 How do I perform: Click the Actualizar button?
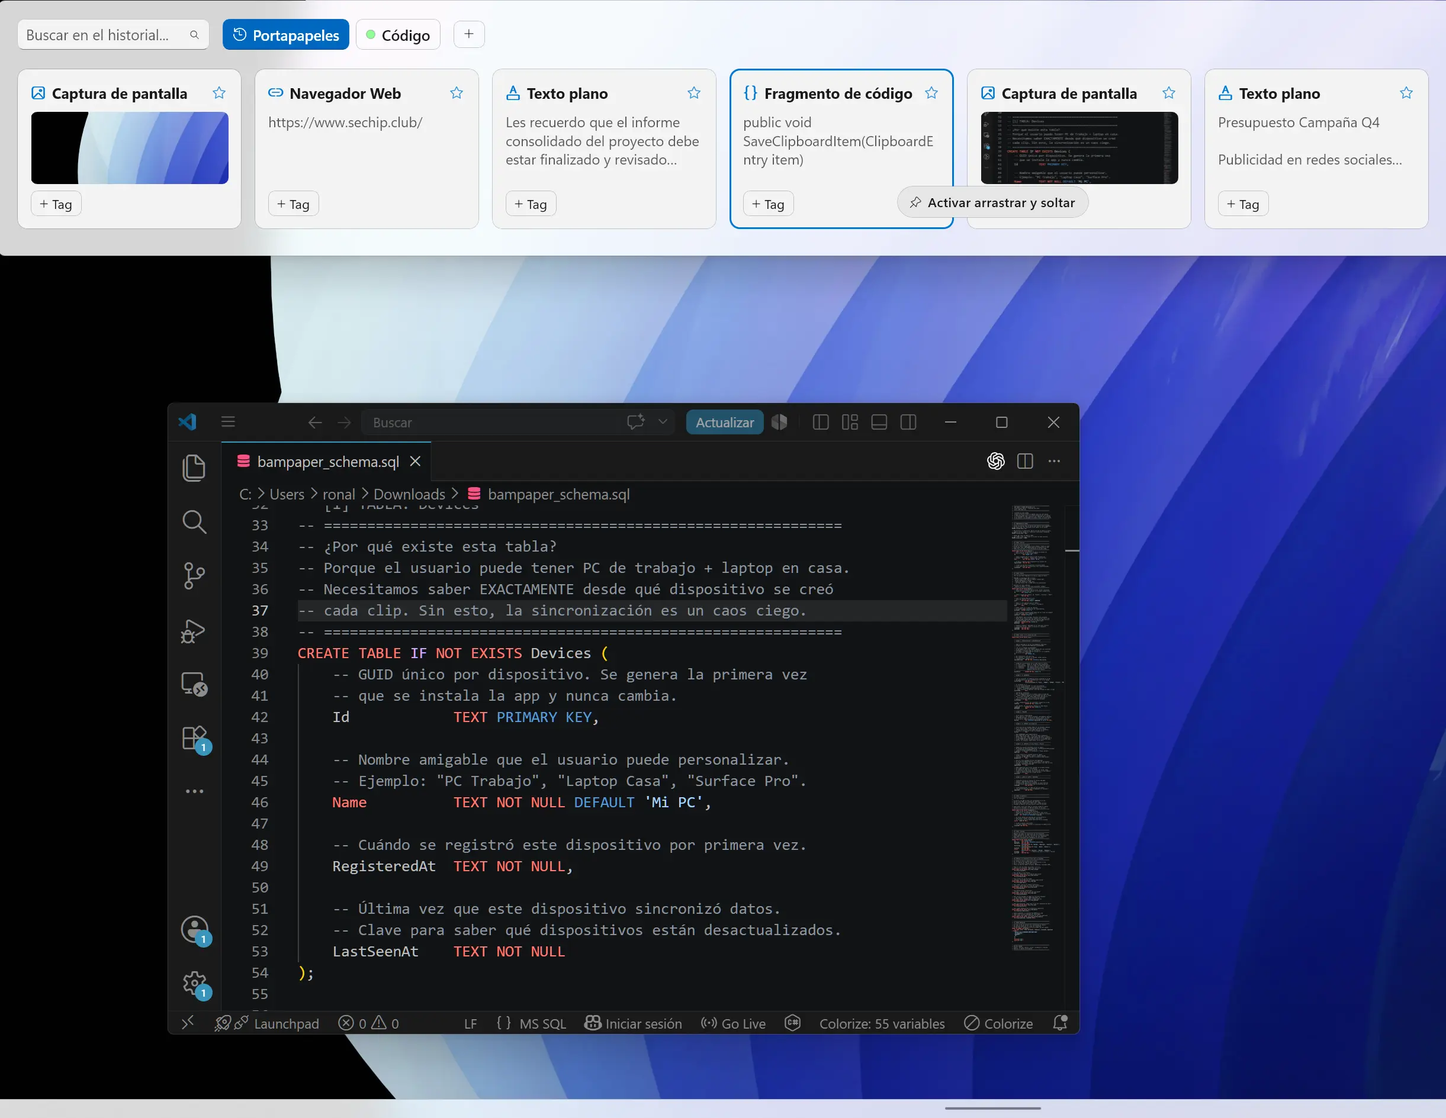724,423
